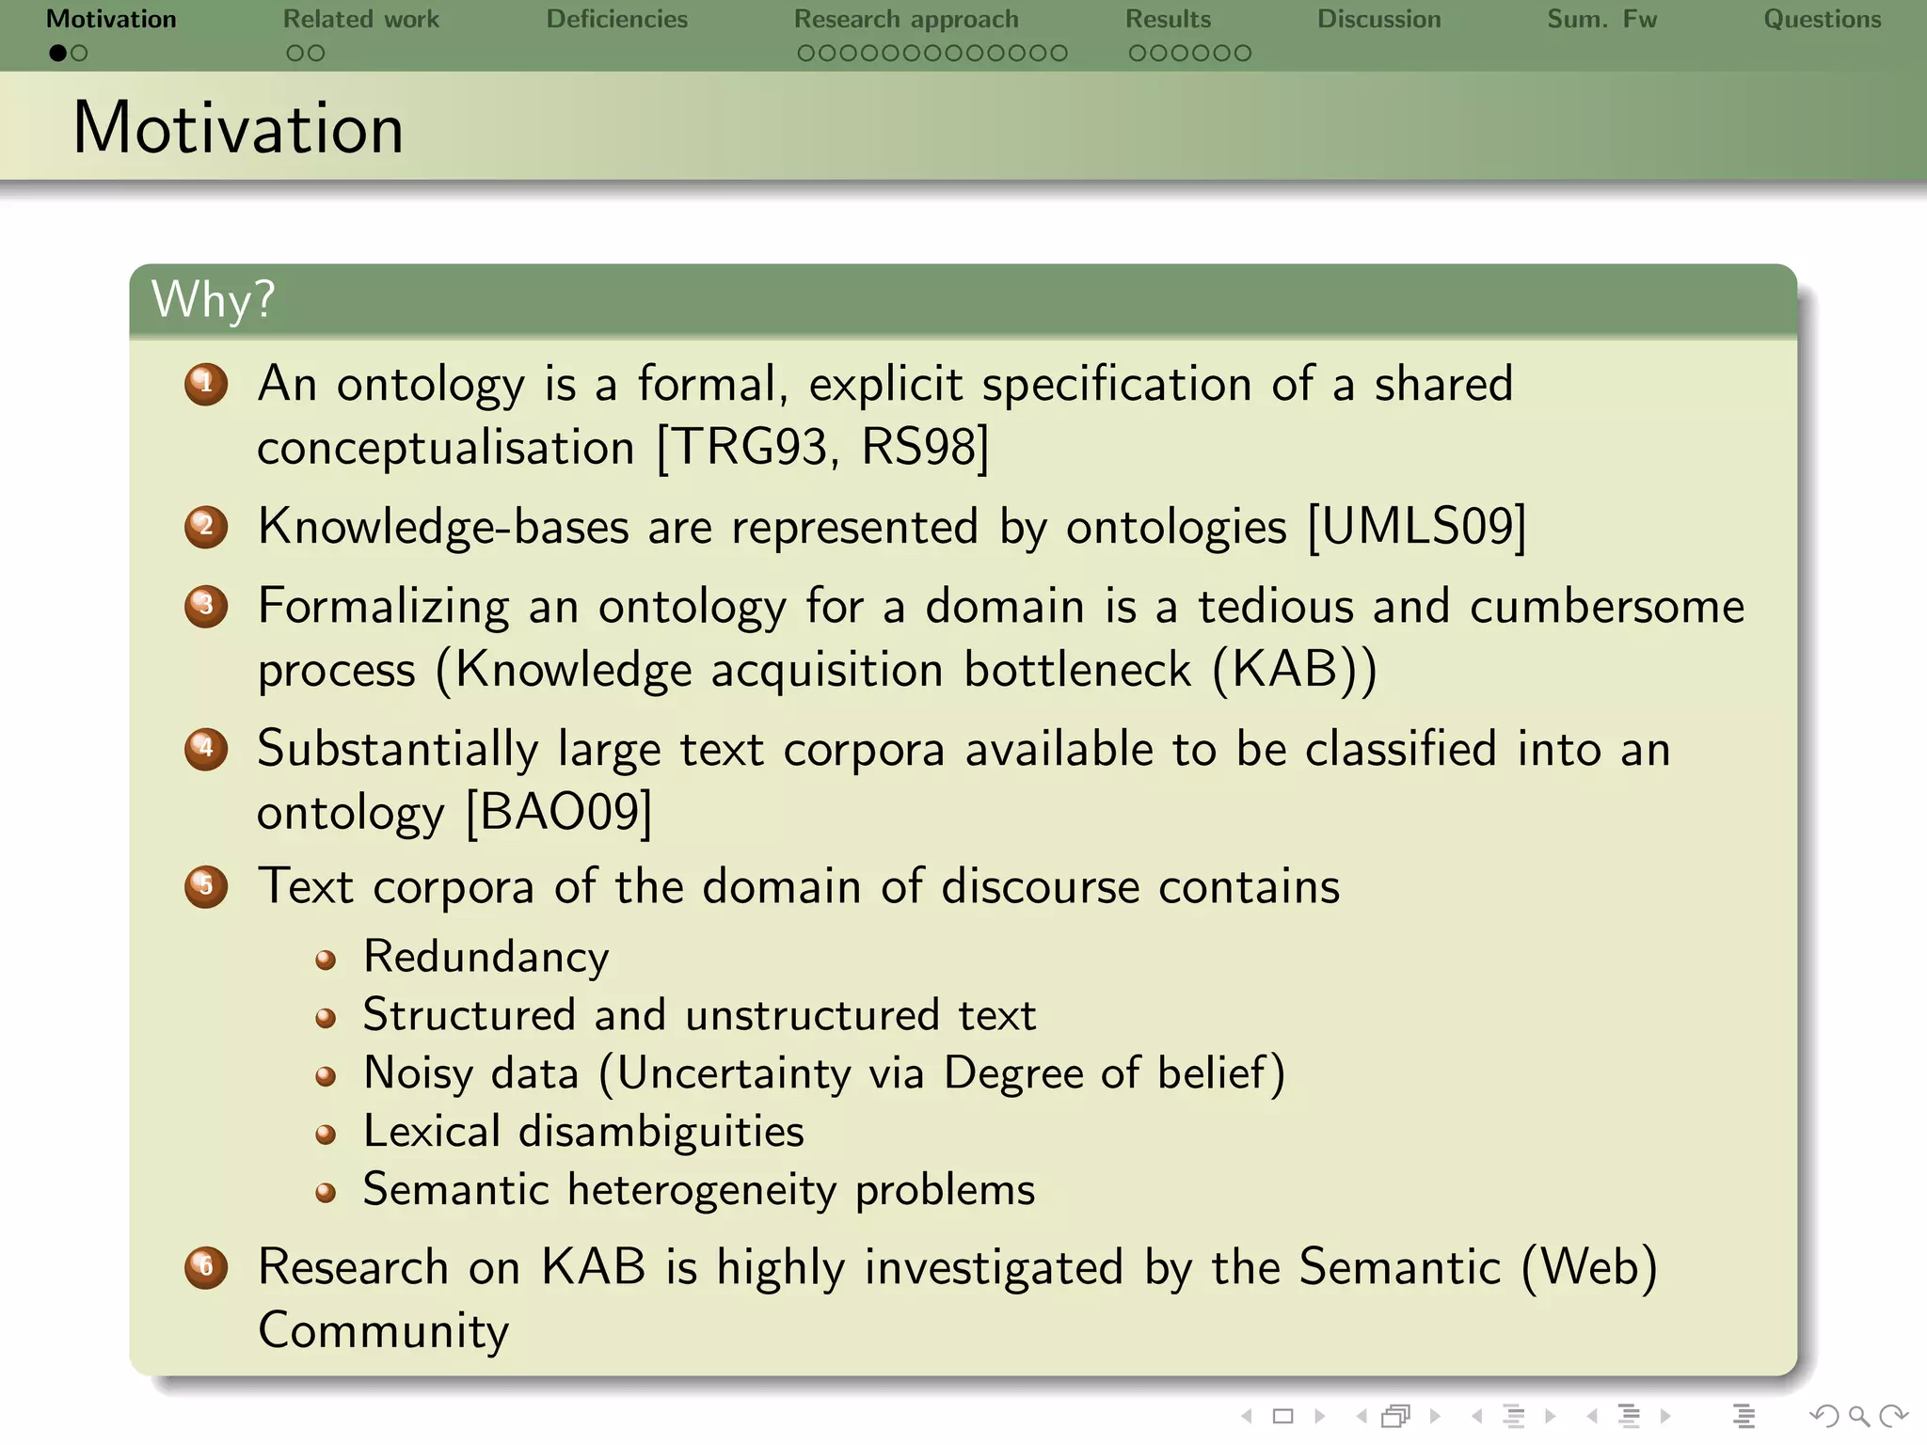Select the filled first dot under Motivation
This screenshot has height=1445, width=1927.
tap(58, 54)
